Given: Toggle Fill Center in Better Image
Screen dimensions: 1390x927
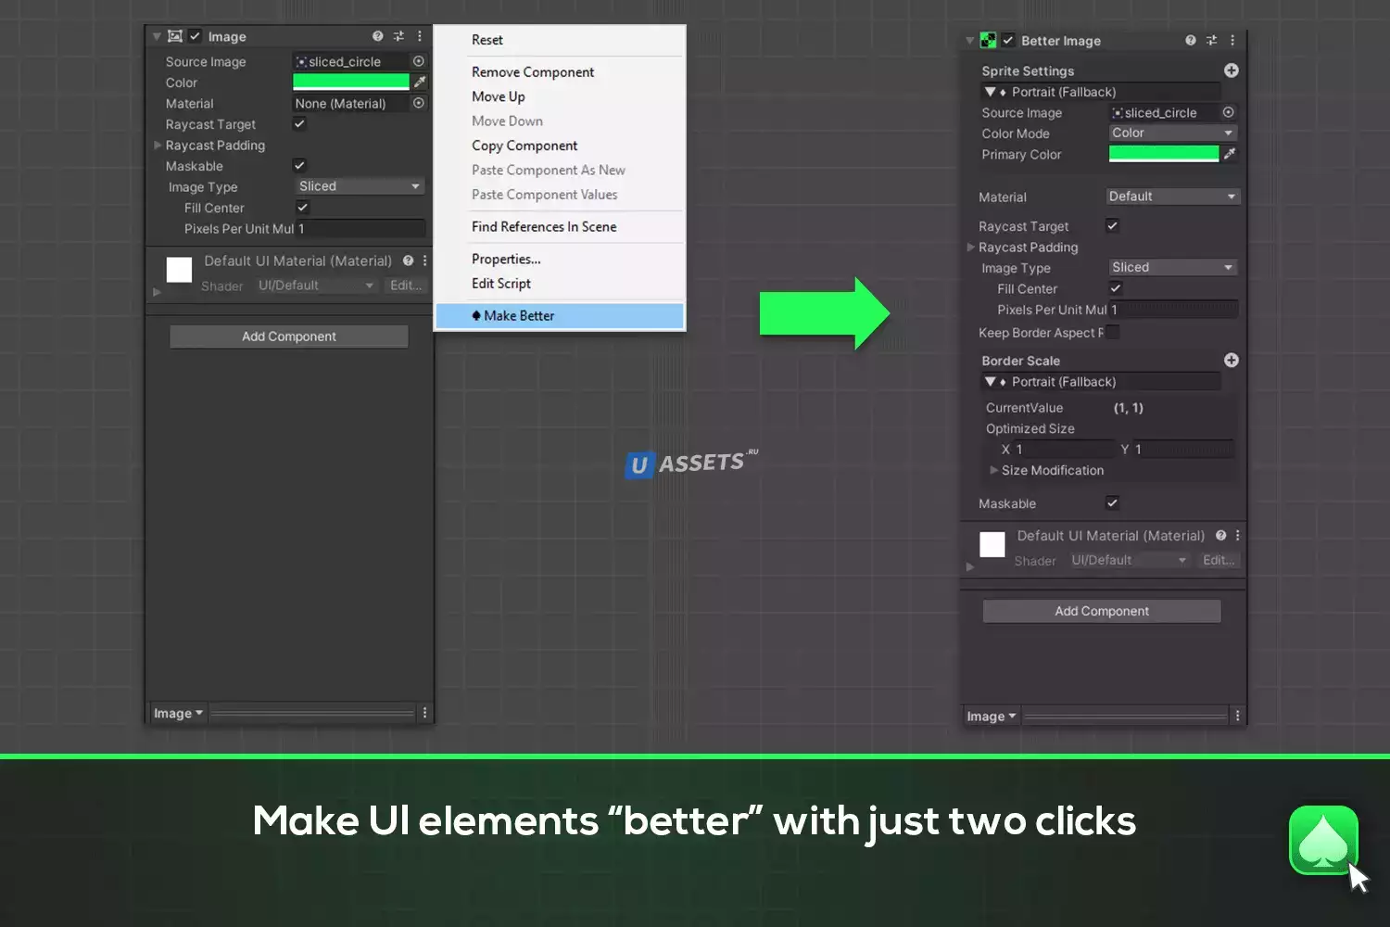Looking at the screenshot, I should [1116, 288].
